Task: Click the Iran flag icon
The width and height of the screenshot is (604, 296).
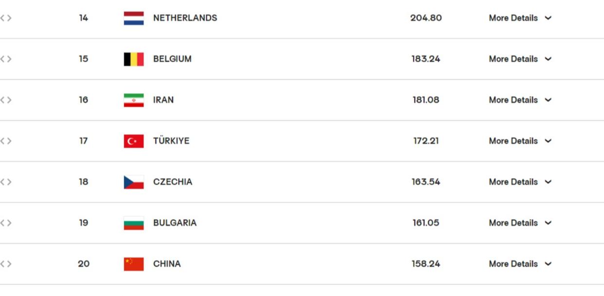Action: [x=134, y=100]
